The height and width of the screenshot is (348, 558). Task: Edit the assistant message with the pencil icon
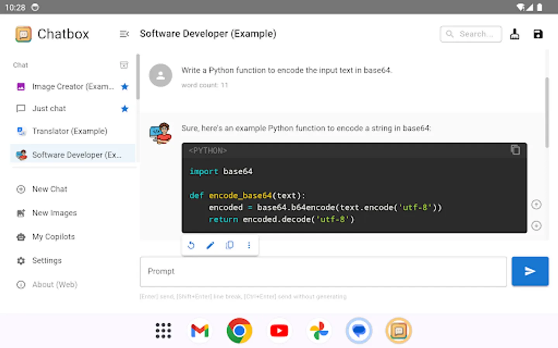coord(210,245)
